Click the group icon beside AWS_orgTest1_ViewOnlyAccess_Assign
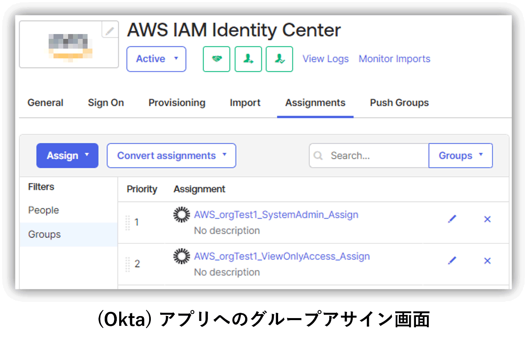527x342 pixels. (182, 256)
